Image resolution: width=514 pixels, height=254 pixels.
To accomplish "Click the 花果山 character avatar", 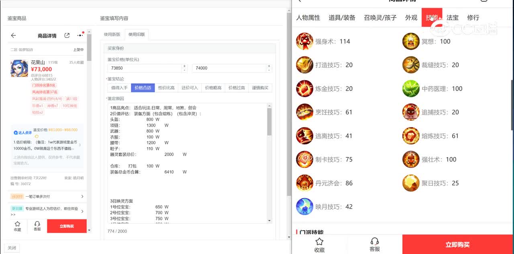I will tap(19, 68).
